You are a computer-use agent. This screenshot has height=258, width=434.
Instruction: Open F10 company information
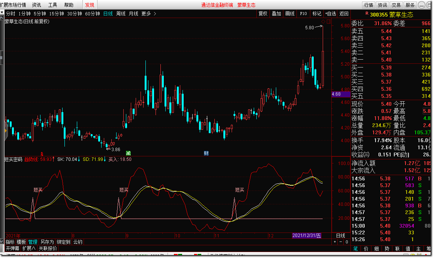303,13
